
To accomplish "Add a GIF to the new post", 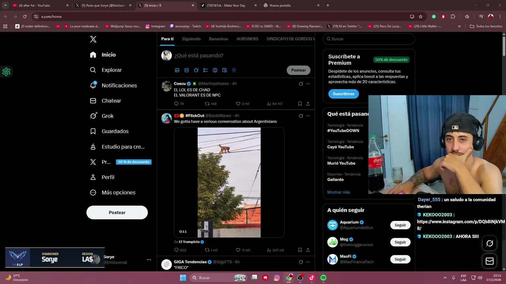I will point(187,70).
